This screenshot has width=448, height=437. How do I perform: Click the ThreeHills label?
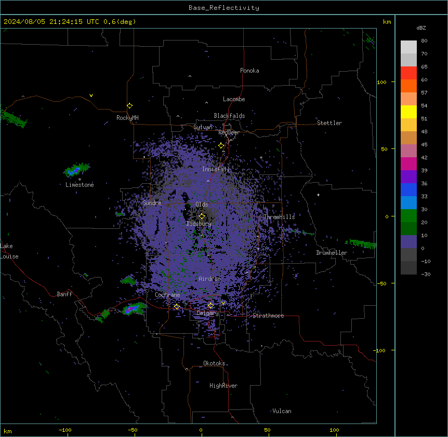pyautogui.click(x=279, y=217)
